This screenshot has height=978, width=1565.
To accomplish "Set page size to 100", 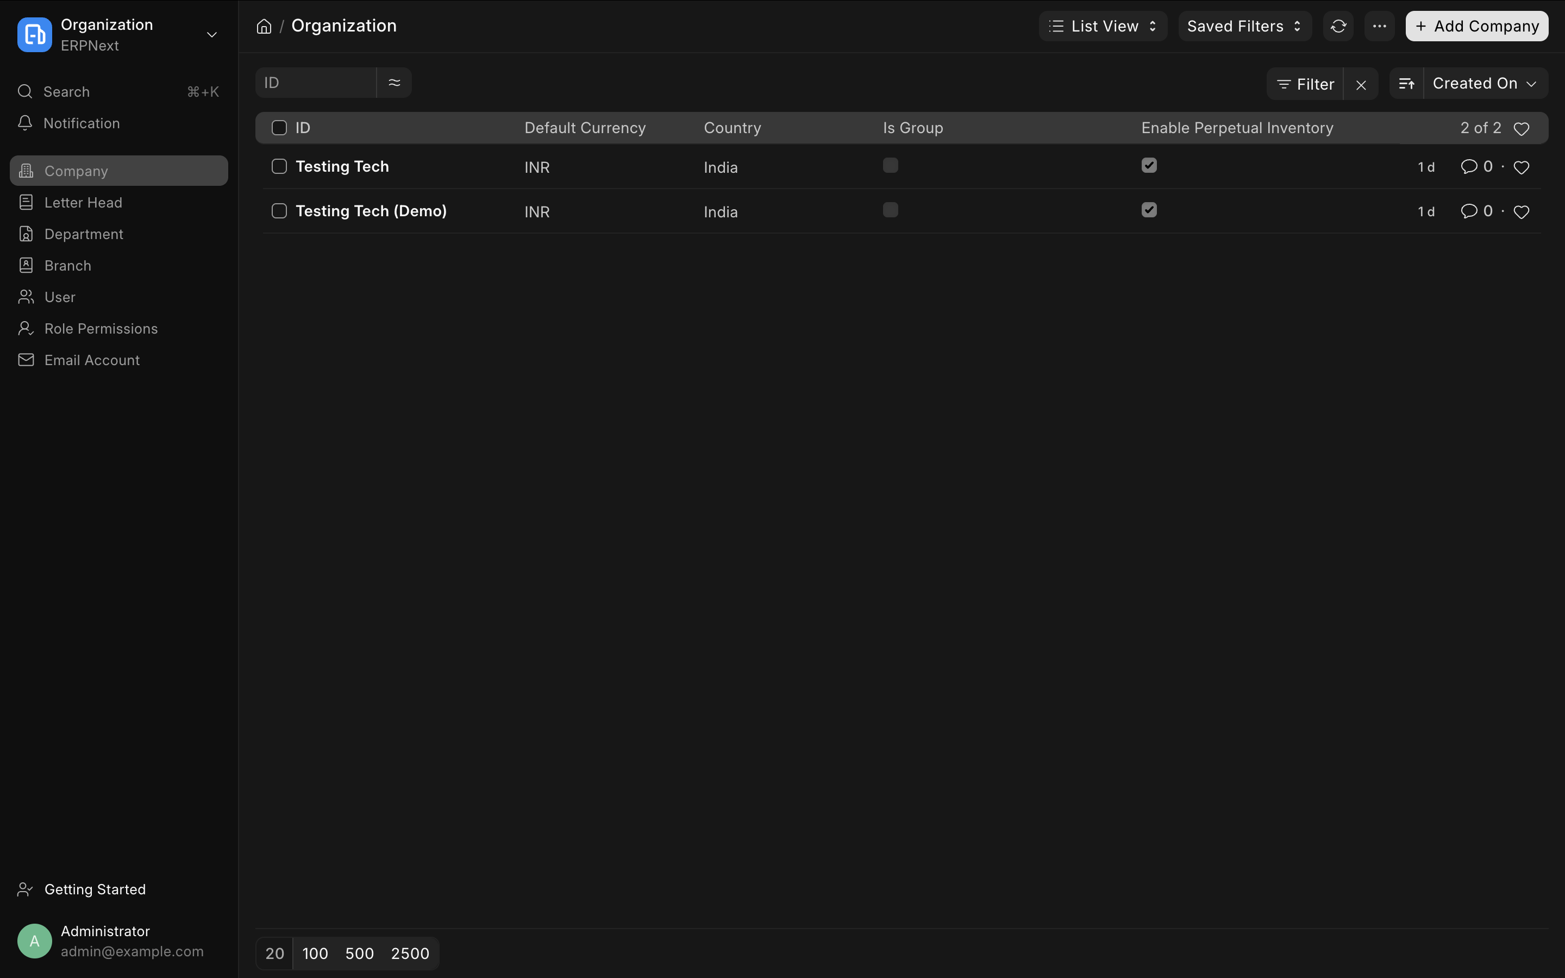I will 316,954.
